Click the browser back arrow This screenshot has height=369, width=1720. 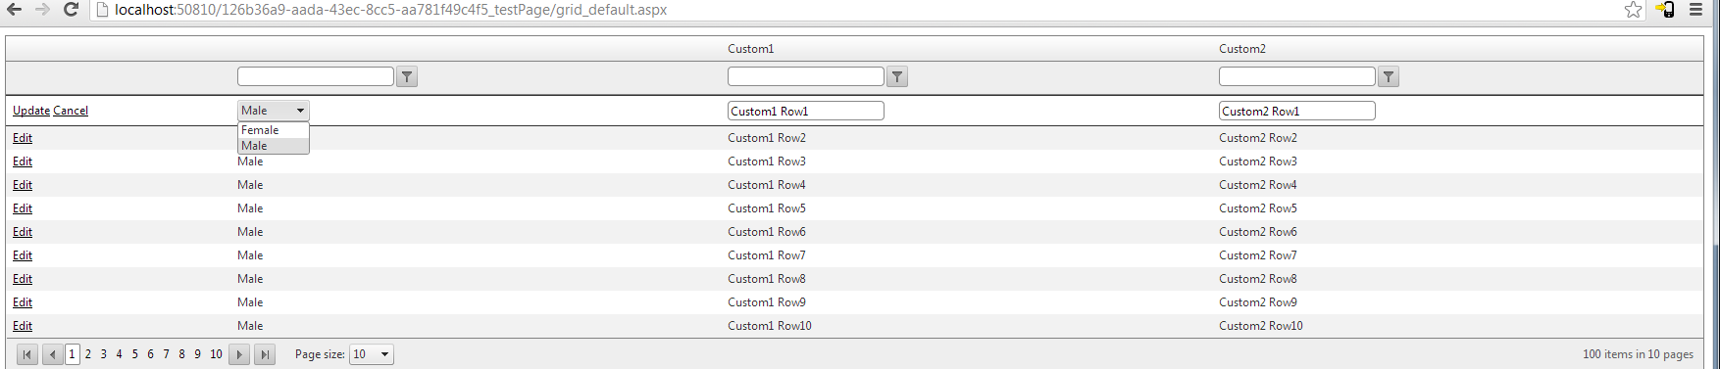14,10
